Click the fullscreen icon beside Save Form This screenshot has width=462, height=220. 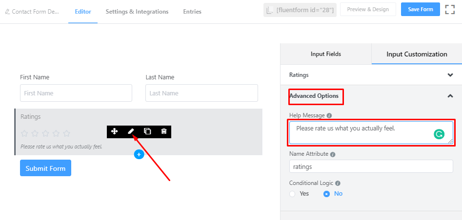click(449, 9)
